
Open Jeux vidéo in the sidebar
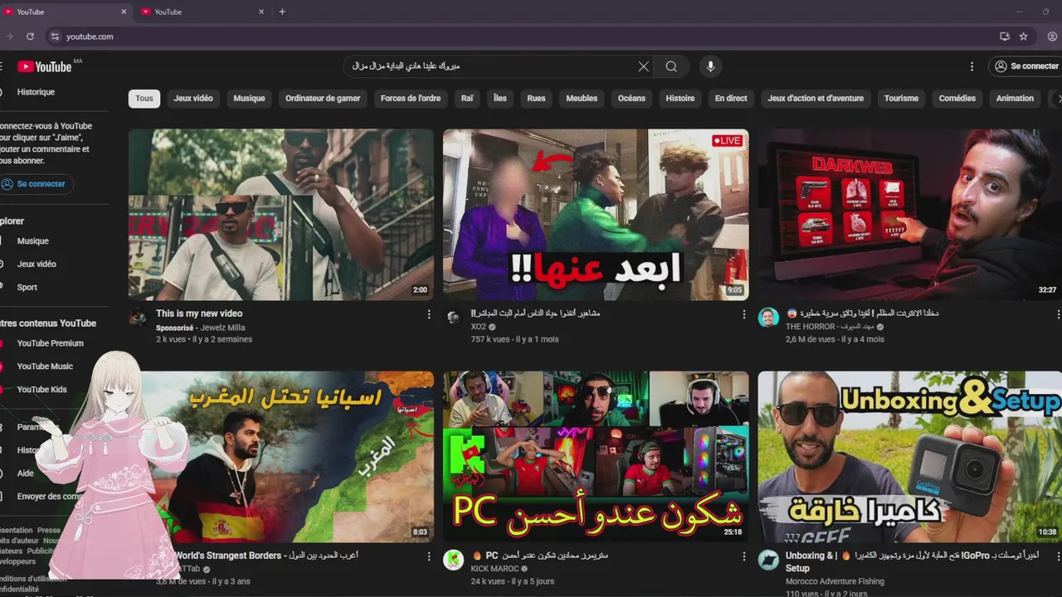(x=37, y=265)
